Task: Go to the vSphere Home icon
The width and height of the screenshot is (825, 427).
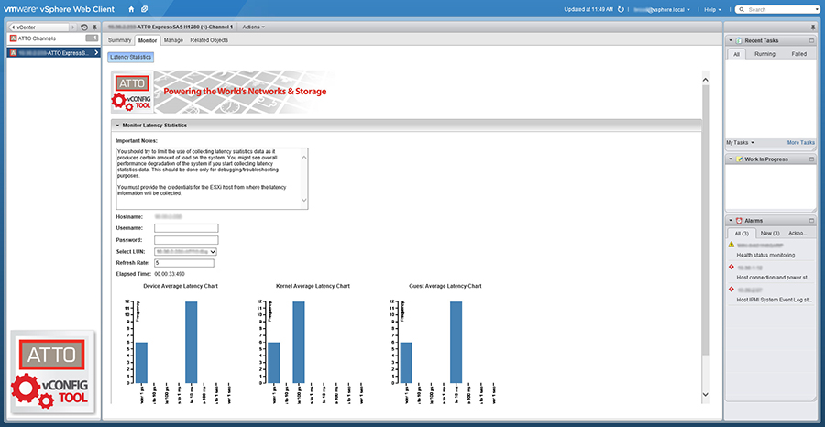Action: (131, 9)
